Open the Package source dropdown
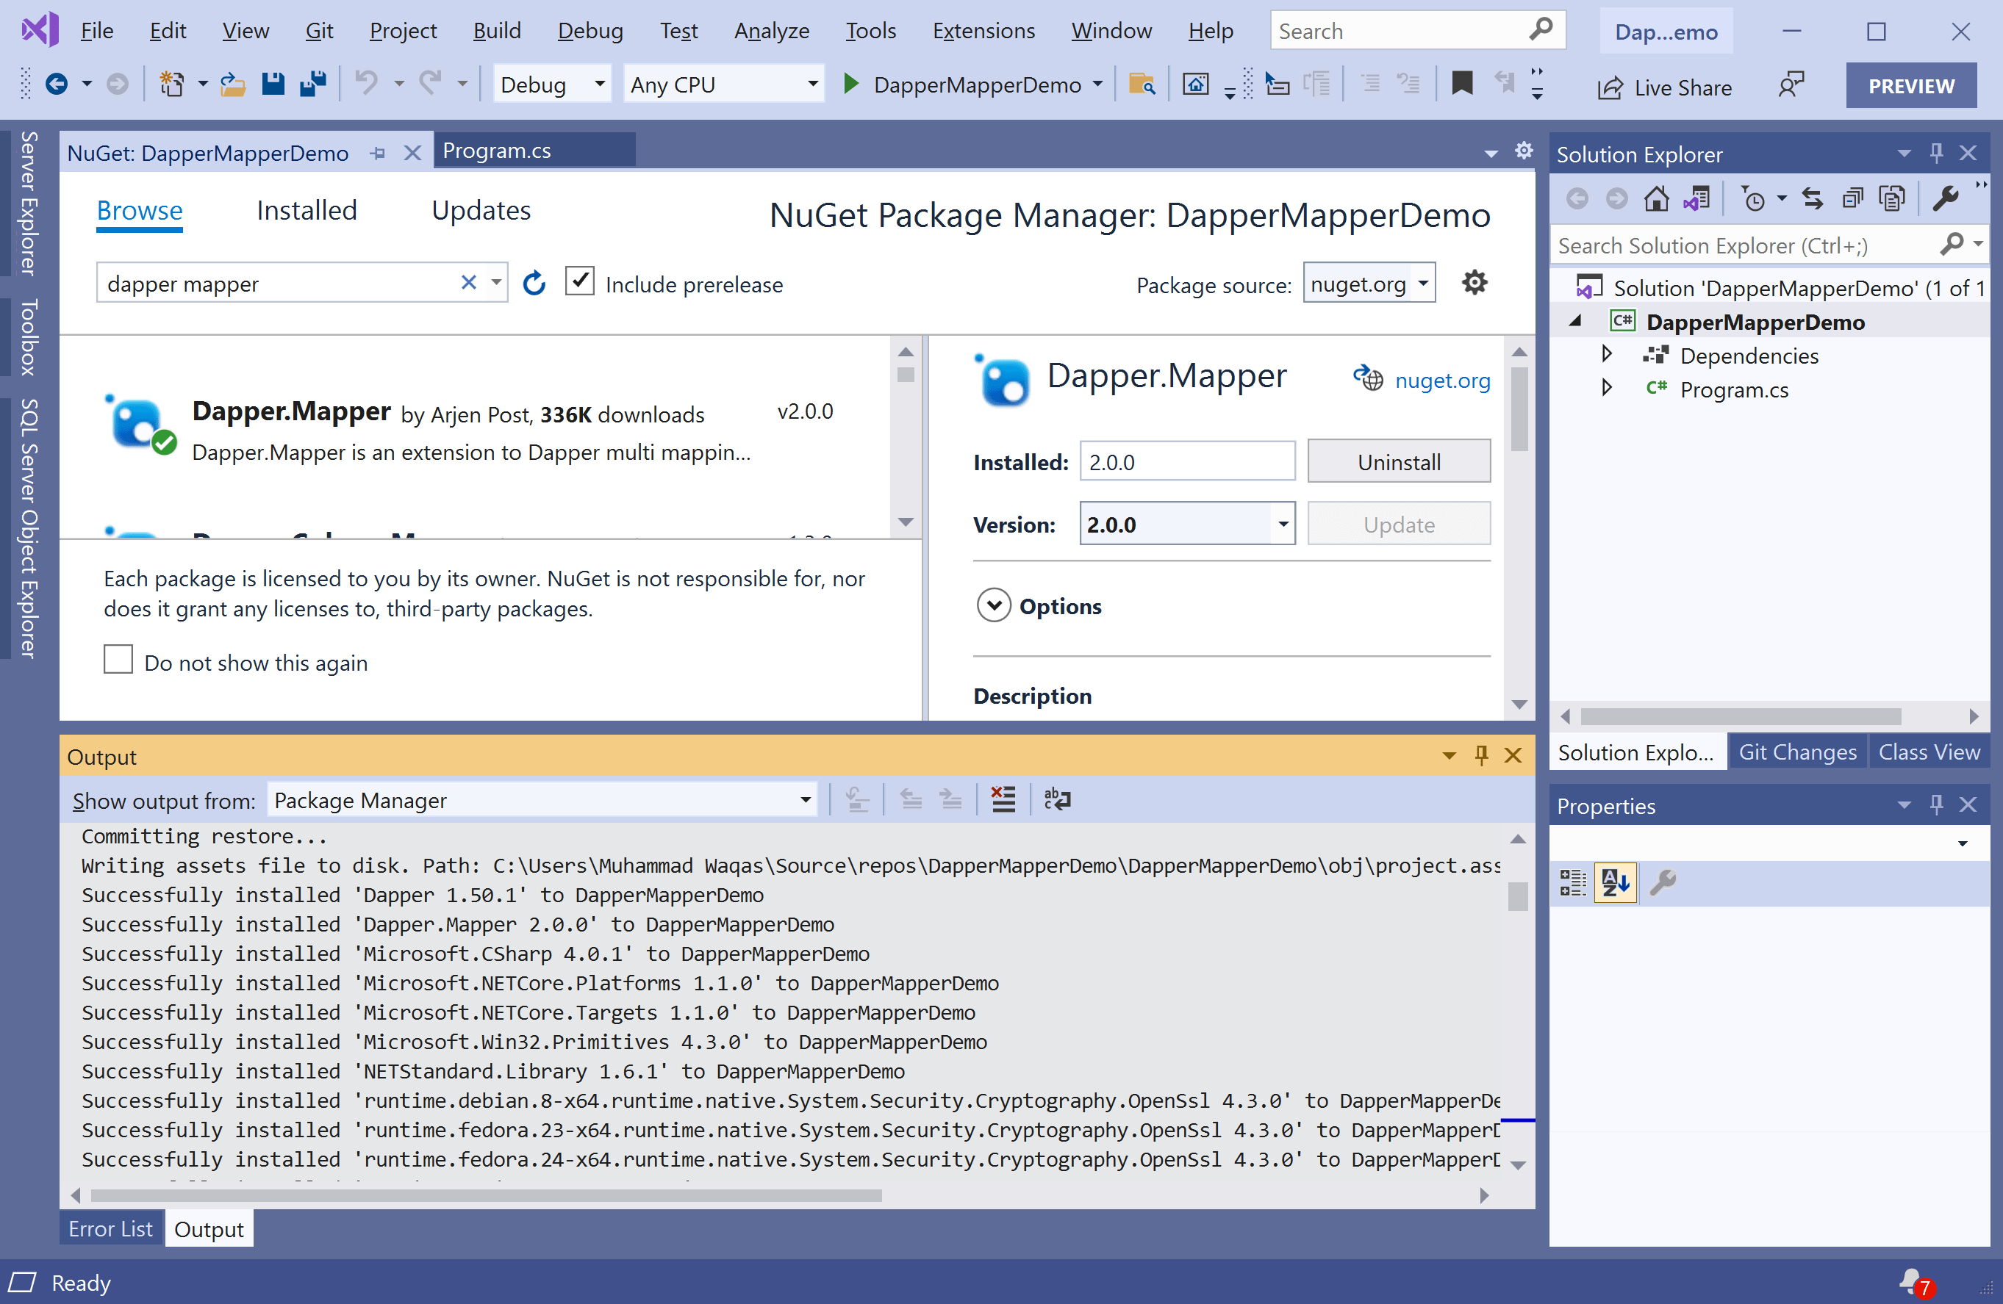This screenshot has width=2003, height=1304. click(x=1424, y=283)
